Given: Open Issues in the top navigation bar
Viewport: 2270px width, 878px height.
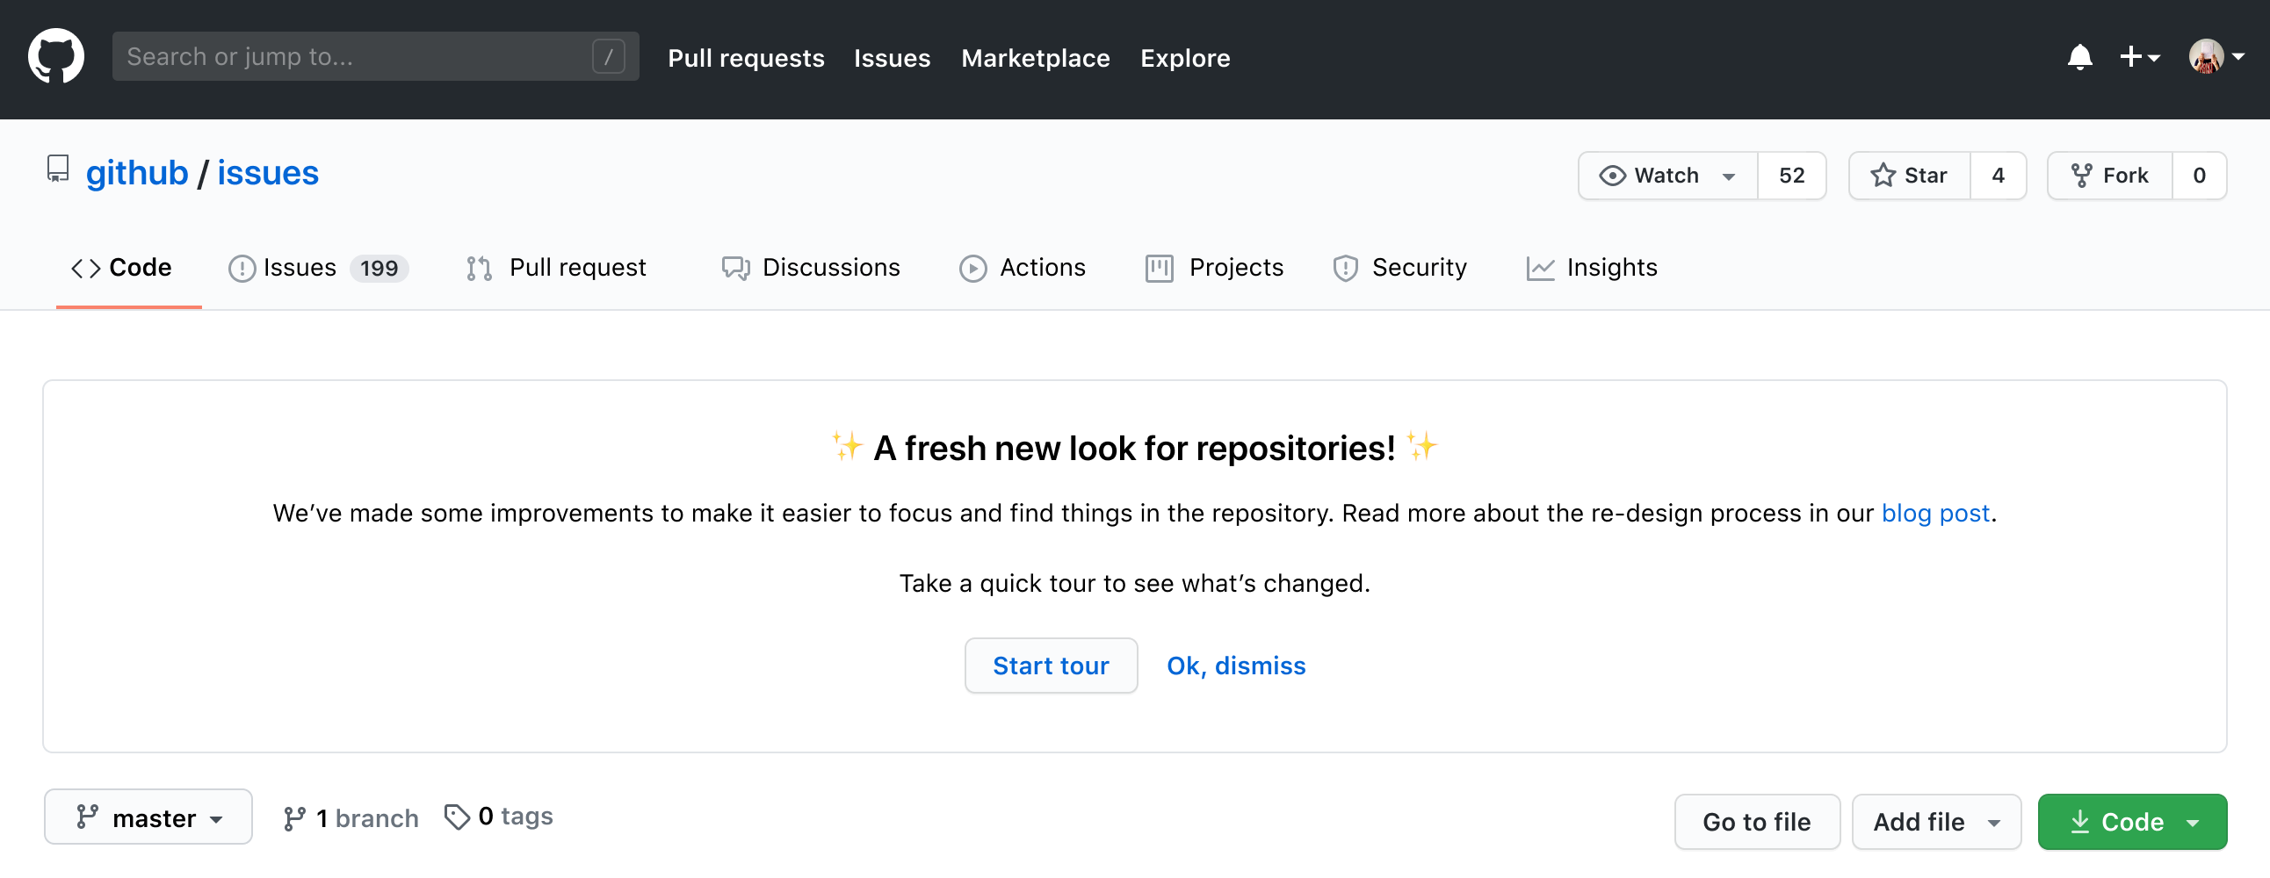Looking at the screenshot, I should pos(892,58).
